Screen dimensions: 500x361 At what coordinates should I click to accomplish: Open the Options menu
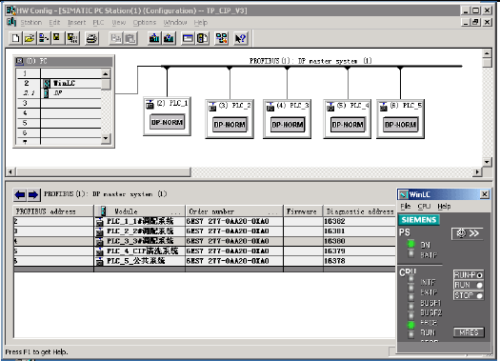tap(145, 22)
